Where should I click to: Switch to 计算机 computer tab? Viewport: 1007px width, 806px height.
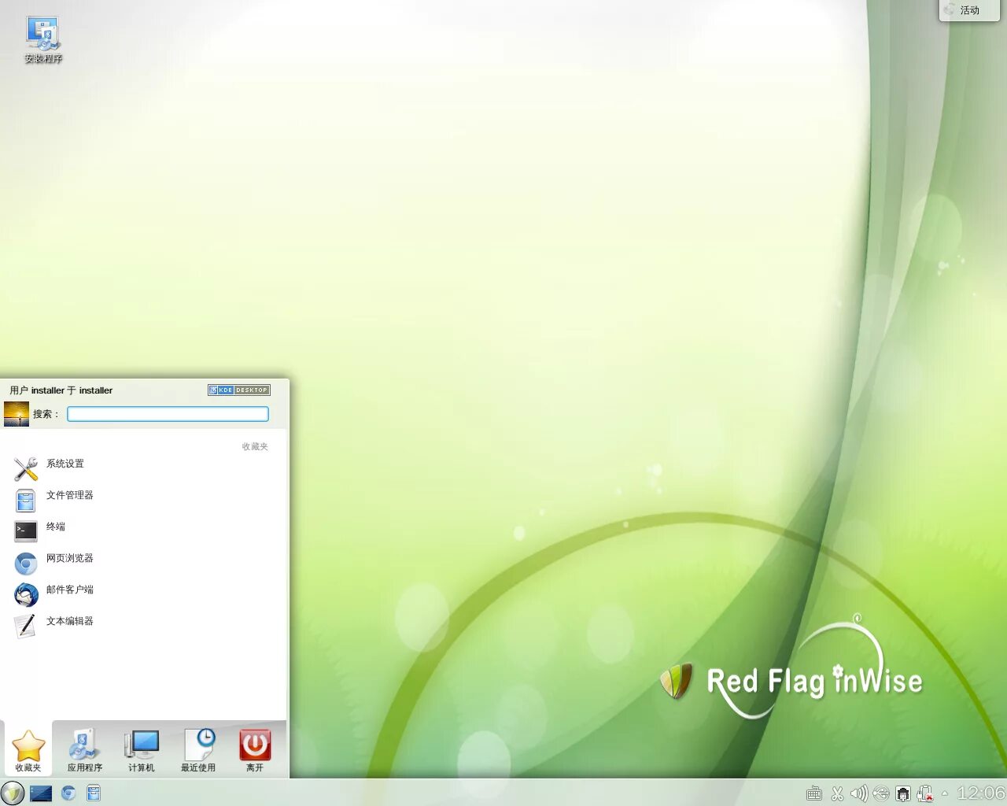[142, 750]
